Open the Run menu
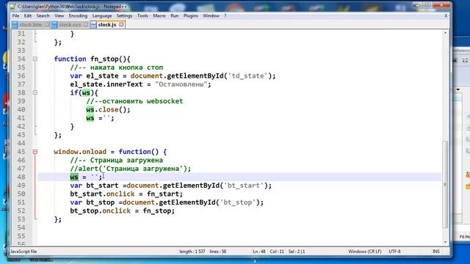 (175, 15)
